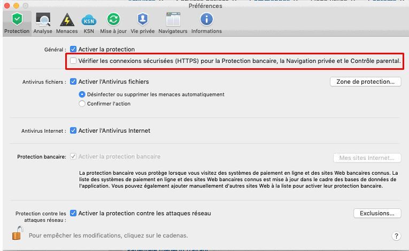Select the Confirmer l'action radio option

tap(82, 103)
